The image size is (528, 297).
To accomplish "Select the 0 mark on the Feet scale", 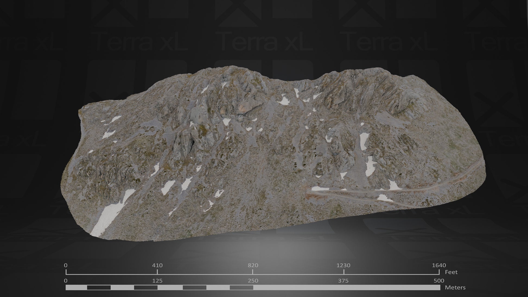I will (66, 265).
